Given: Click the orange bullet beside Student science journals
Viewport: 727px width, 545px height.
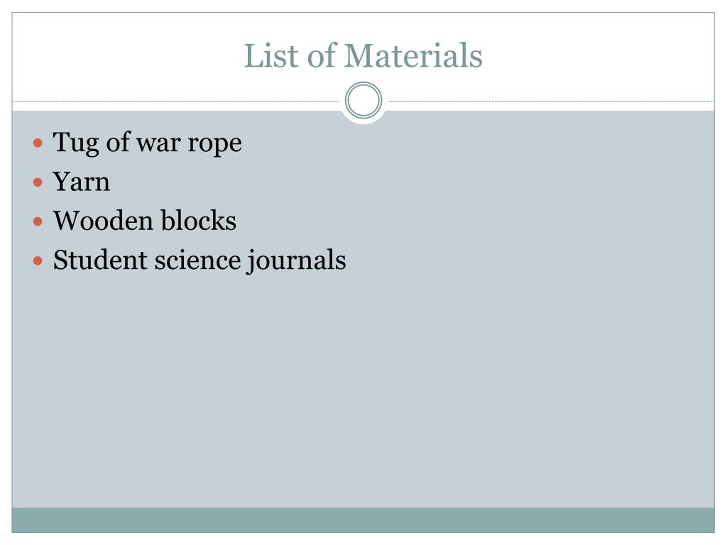Looking at the screenshot, I should point(38,261).
